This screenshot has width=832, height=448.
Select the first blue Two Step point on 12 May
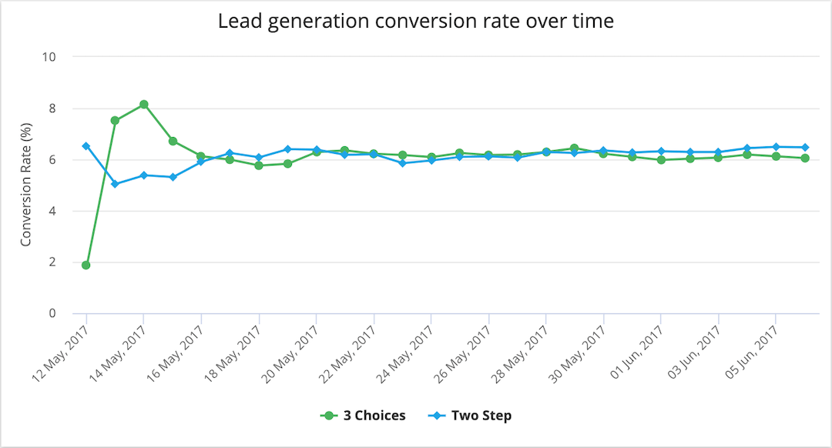pos(86,146)
